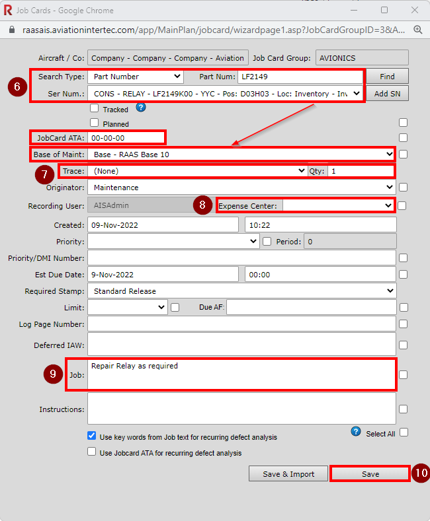This screenshot has height=521, width=430.
Task: Click the red R favicon in title bar
Action: (x=8, y=10)
